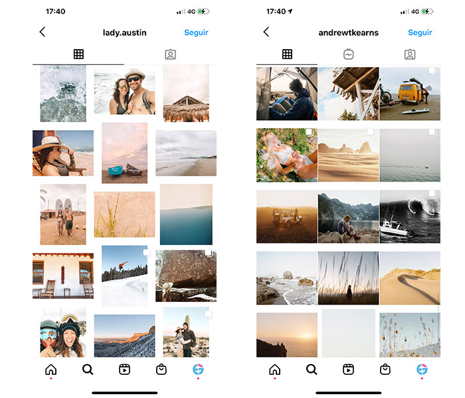Open tagged photos tab on lady.austin profile
465x398 pixels.
[171, 54]
